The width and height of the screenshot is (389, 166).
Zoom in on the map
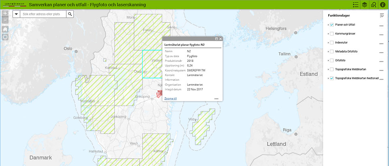pyautogui.click(x=5, y=13)
